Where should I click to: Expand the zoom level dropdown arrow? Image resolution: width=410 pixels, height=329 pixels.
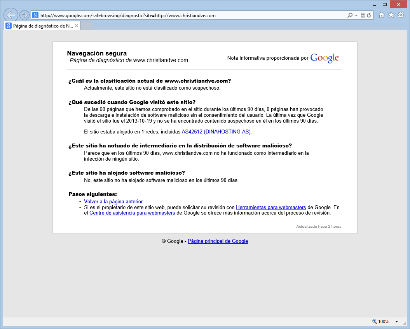click(x=396, y=321)
